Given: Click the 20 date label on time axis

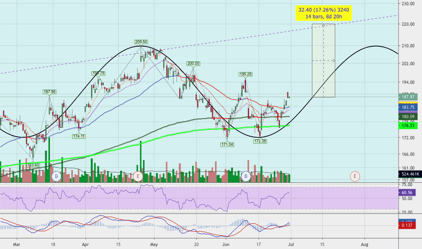Looking at the screenshot, I should click(x=197, y=244).
